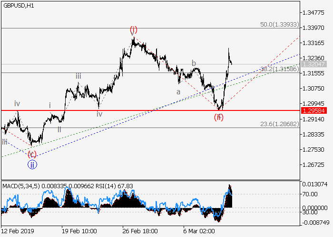Click the red (i) wave label at peak
This screenshot has width=333, height=237.
pyautogui.click(x=133, y=30)
